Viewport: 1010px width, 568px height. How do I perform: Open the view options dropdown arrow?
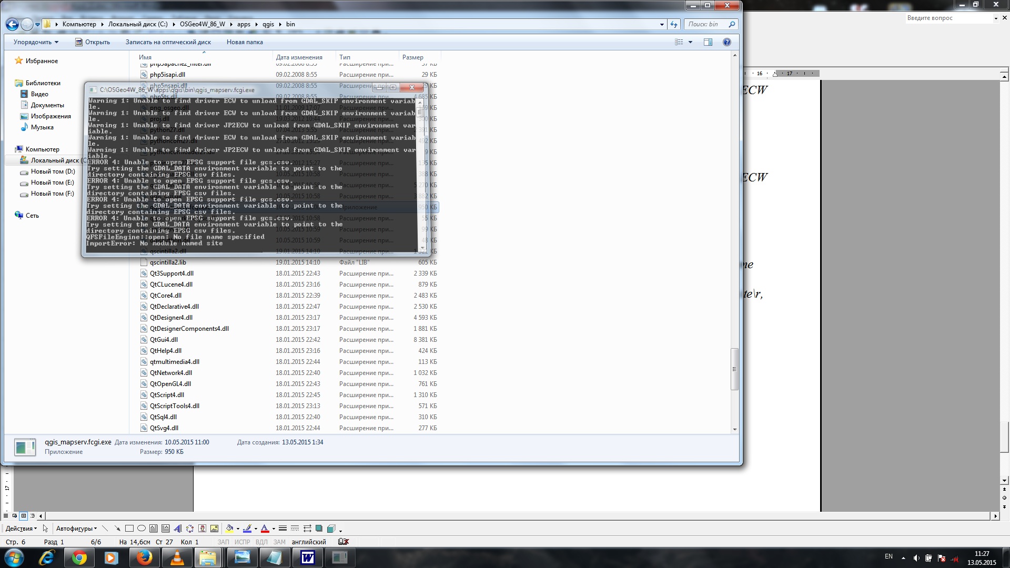pos(690,42)
